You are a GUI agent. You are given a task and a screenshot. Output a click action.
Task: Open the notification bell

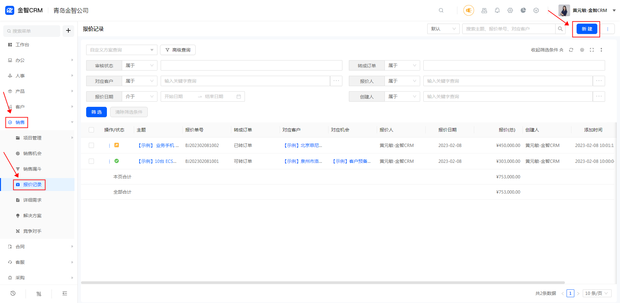tap(497, 10)
